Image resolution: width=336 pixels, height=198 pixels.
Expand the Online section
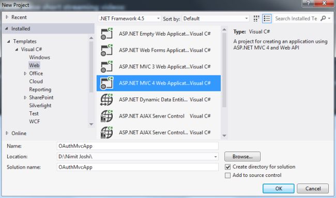coord(7,133)
